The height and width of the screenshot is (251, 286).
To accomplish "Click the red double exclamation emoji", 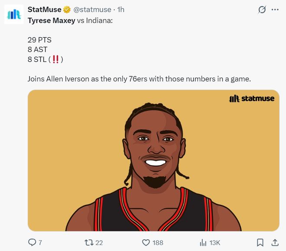I will click(x=55, y=59).
